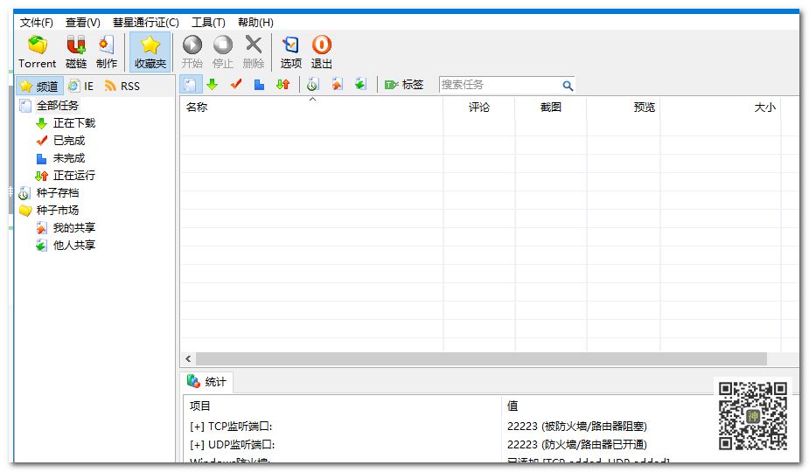Select 种子存档 in the tree
Screen dimensions: 809x472
coord(57,193)
